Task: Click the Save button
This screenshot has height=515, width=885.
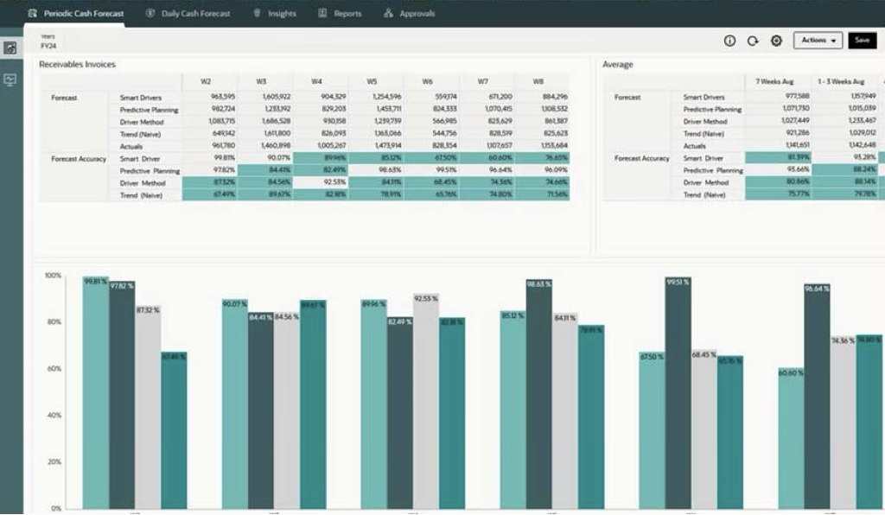Action: (x=862, y=41)
